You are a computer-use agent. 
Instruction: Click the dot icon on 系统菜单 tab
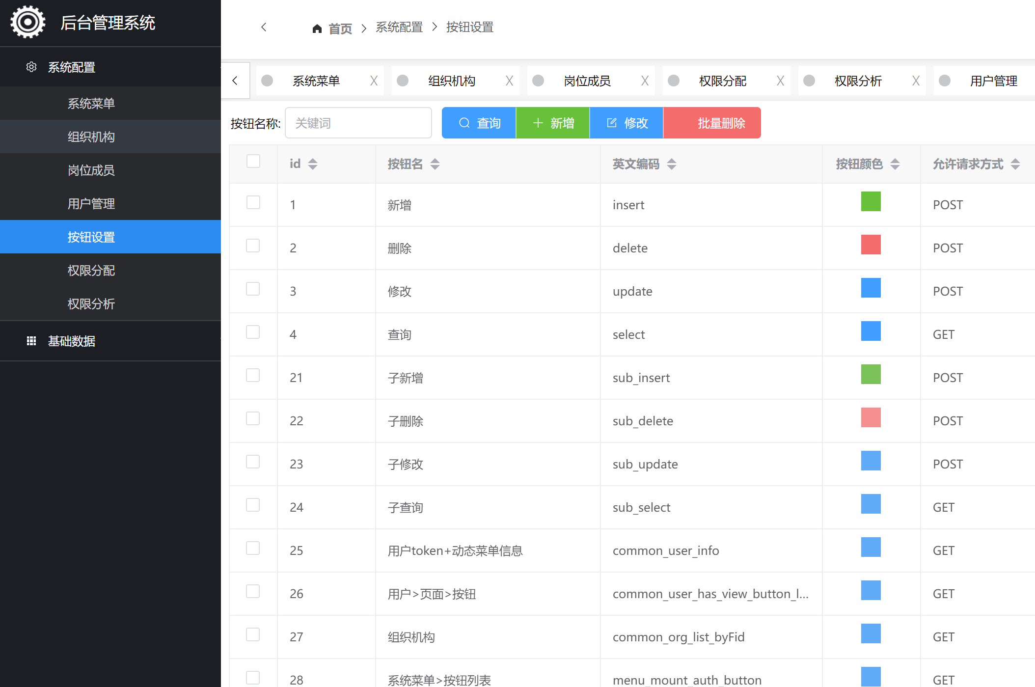click(267, 81)
